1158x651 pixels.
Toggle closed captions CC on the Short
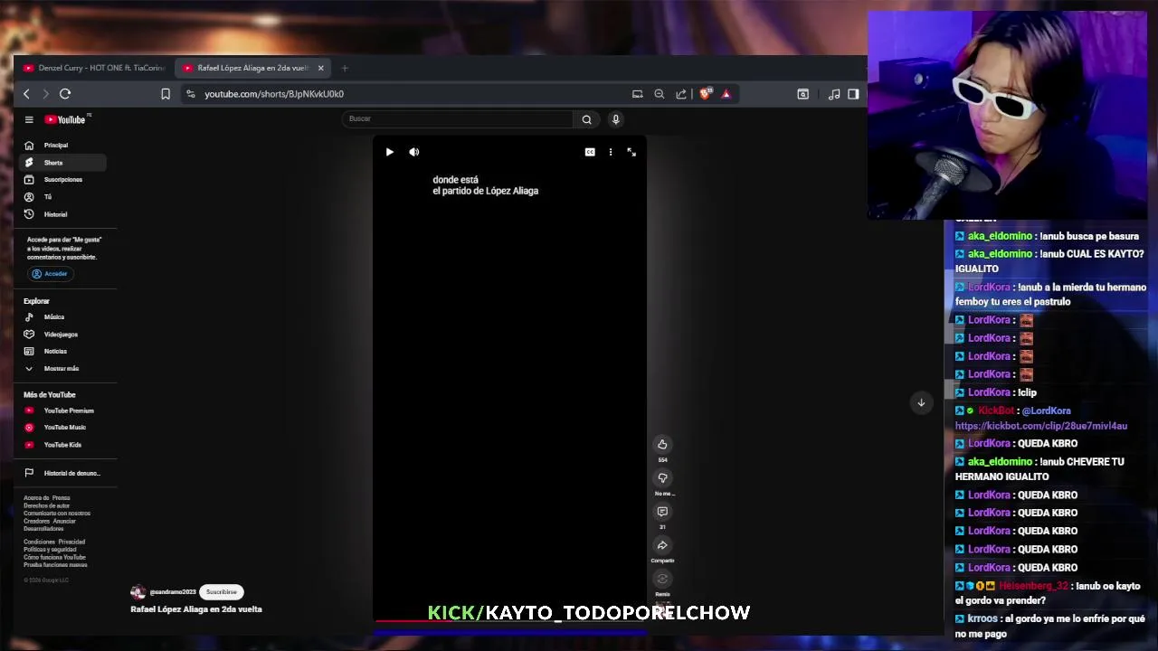coord(590,152)
